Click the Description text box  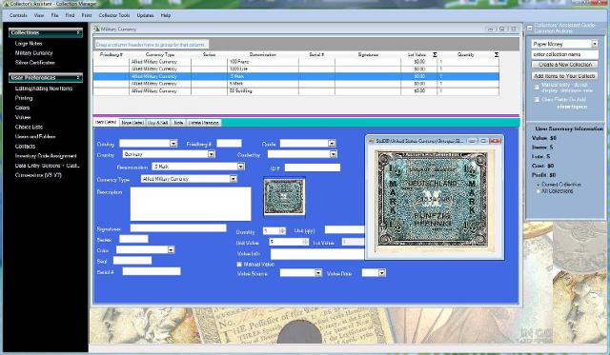tap(191, 204)
